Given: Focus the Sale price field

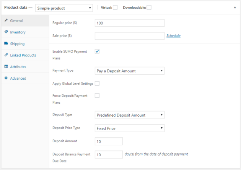Looking at the screenshot, I should tap(130, 36).
